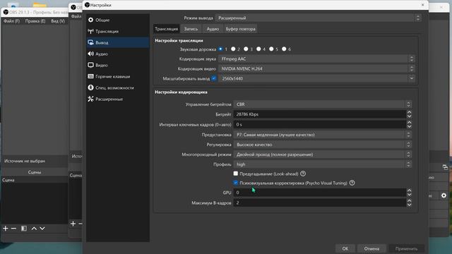The height and width of the screenshot is (254, 452).
Task: Open the Режим вывода dropdown
Action: pyautogui.click(x=319, y=18)
